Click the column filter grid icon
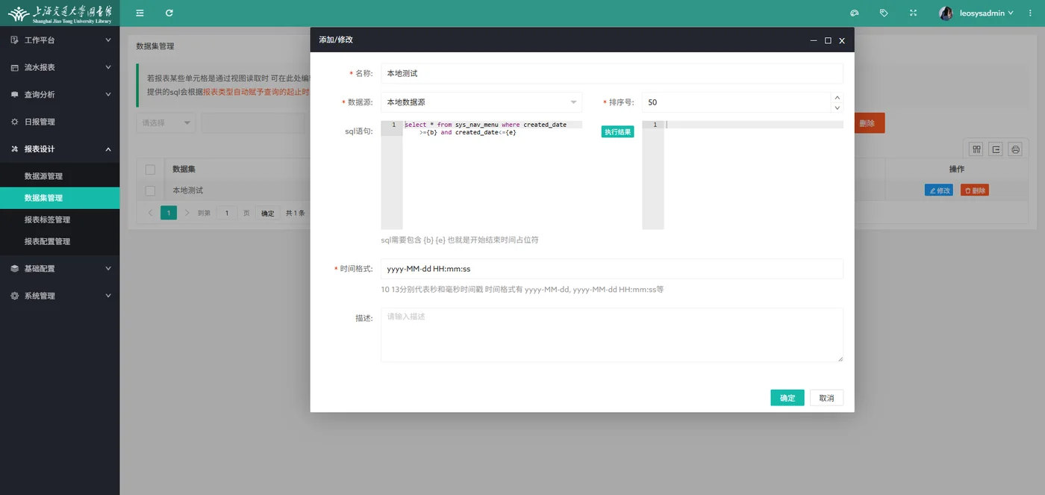Viewport: 1045px width, 495px height. (x=976, y=149)
